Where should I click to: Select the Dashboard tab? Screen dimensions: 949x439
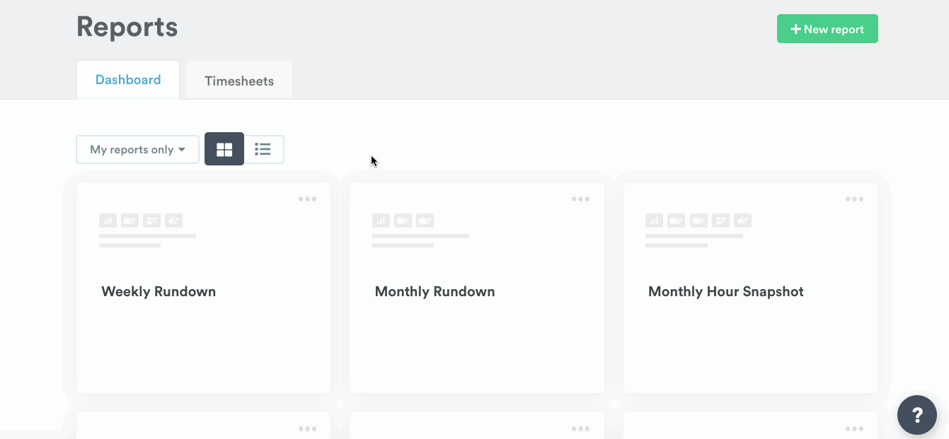coord(128,80)
